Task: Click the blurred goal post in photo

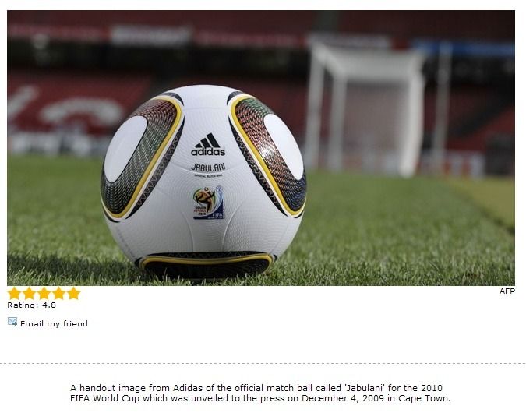Action: pyautogui.click(x=364, y=108)
